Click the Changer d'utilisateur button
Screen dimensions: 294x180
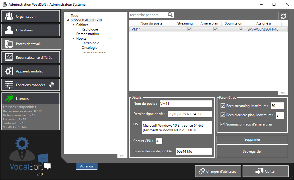tap(218, 171)
